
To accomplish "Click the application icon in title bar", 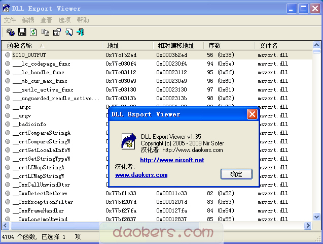I will 6,8.
